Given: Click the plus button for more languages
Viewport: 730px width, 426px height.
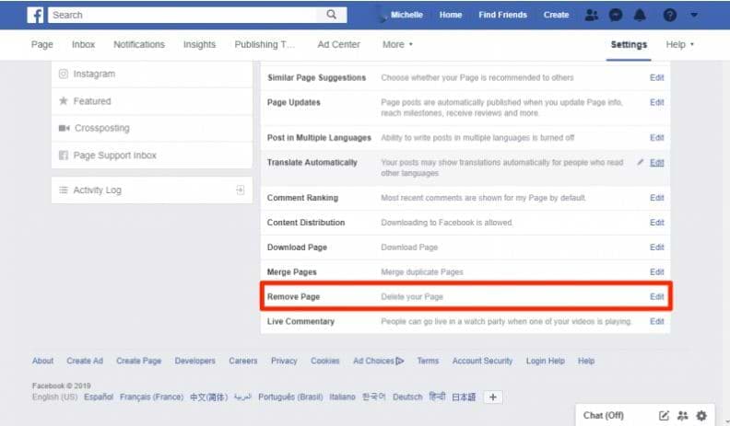Looking at the screenshot, I should (493, 397).
